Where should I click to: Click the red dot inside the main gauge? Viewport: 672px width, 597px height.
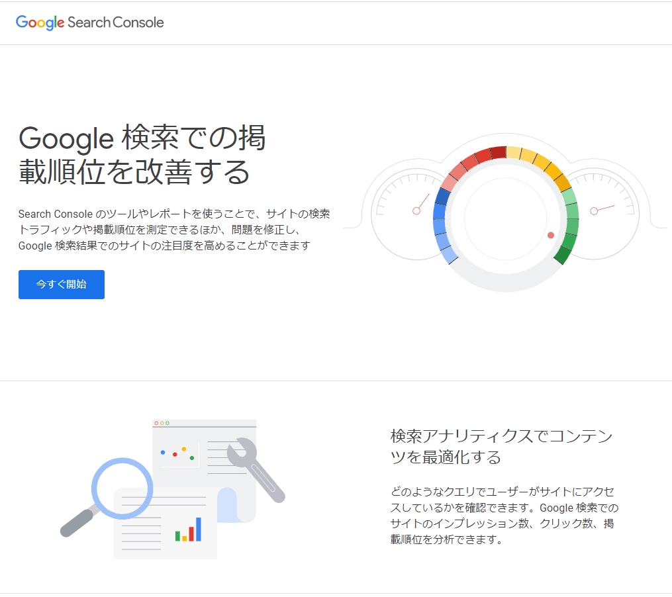pos(551,235)
